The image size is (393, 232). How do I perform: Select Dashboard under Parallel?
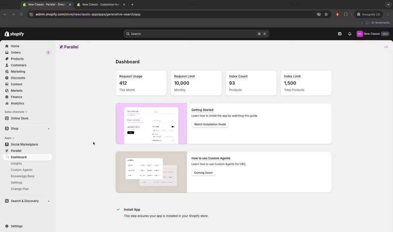pyautogui.click(x=27, y=157)
